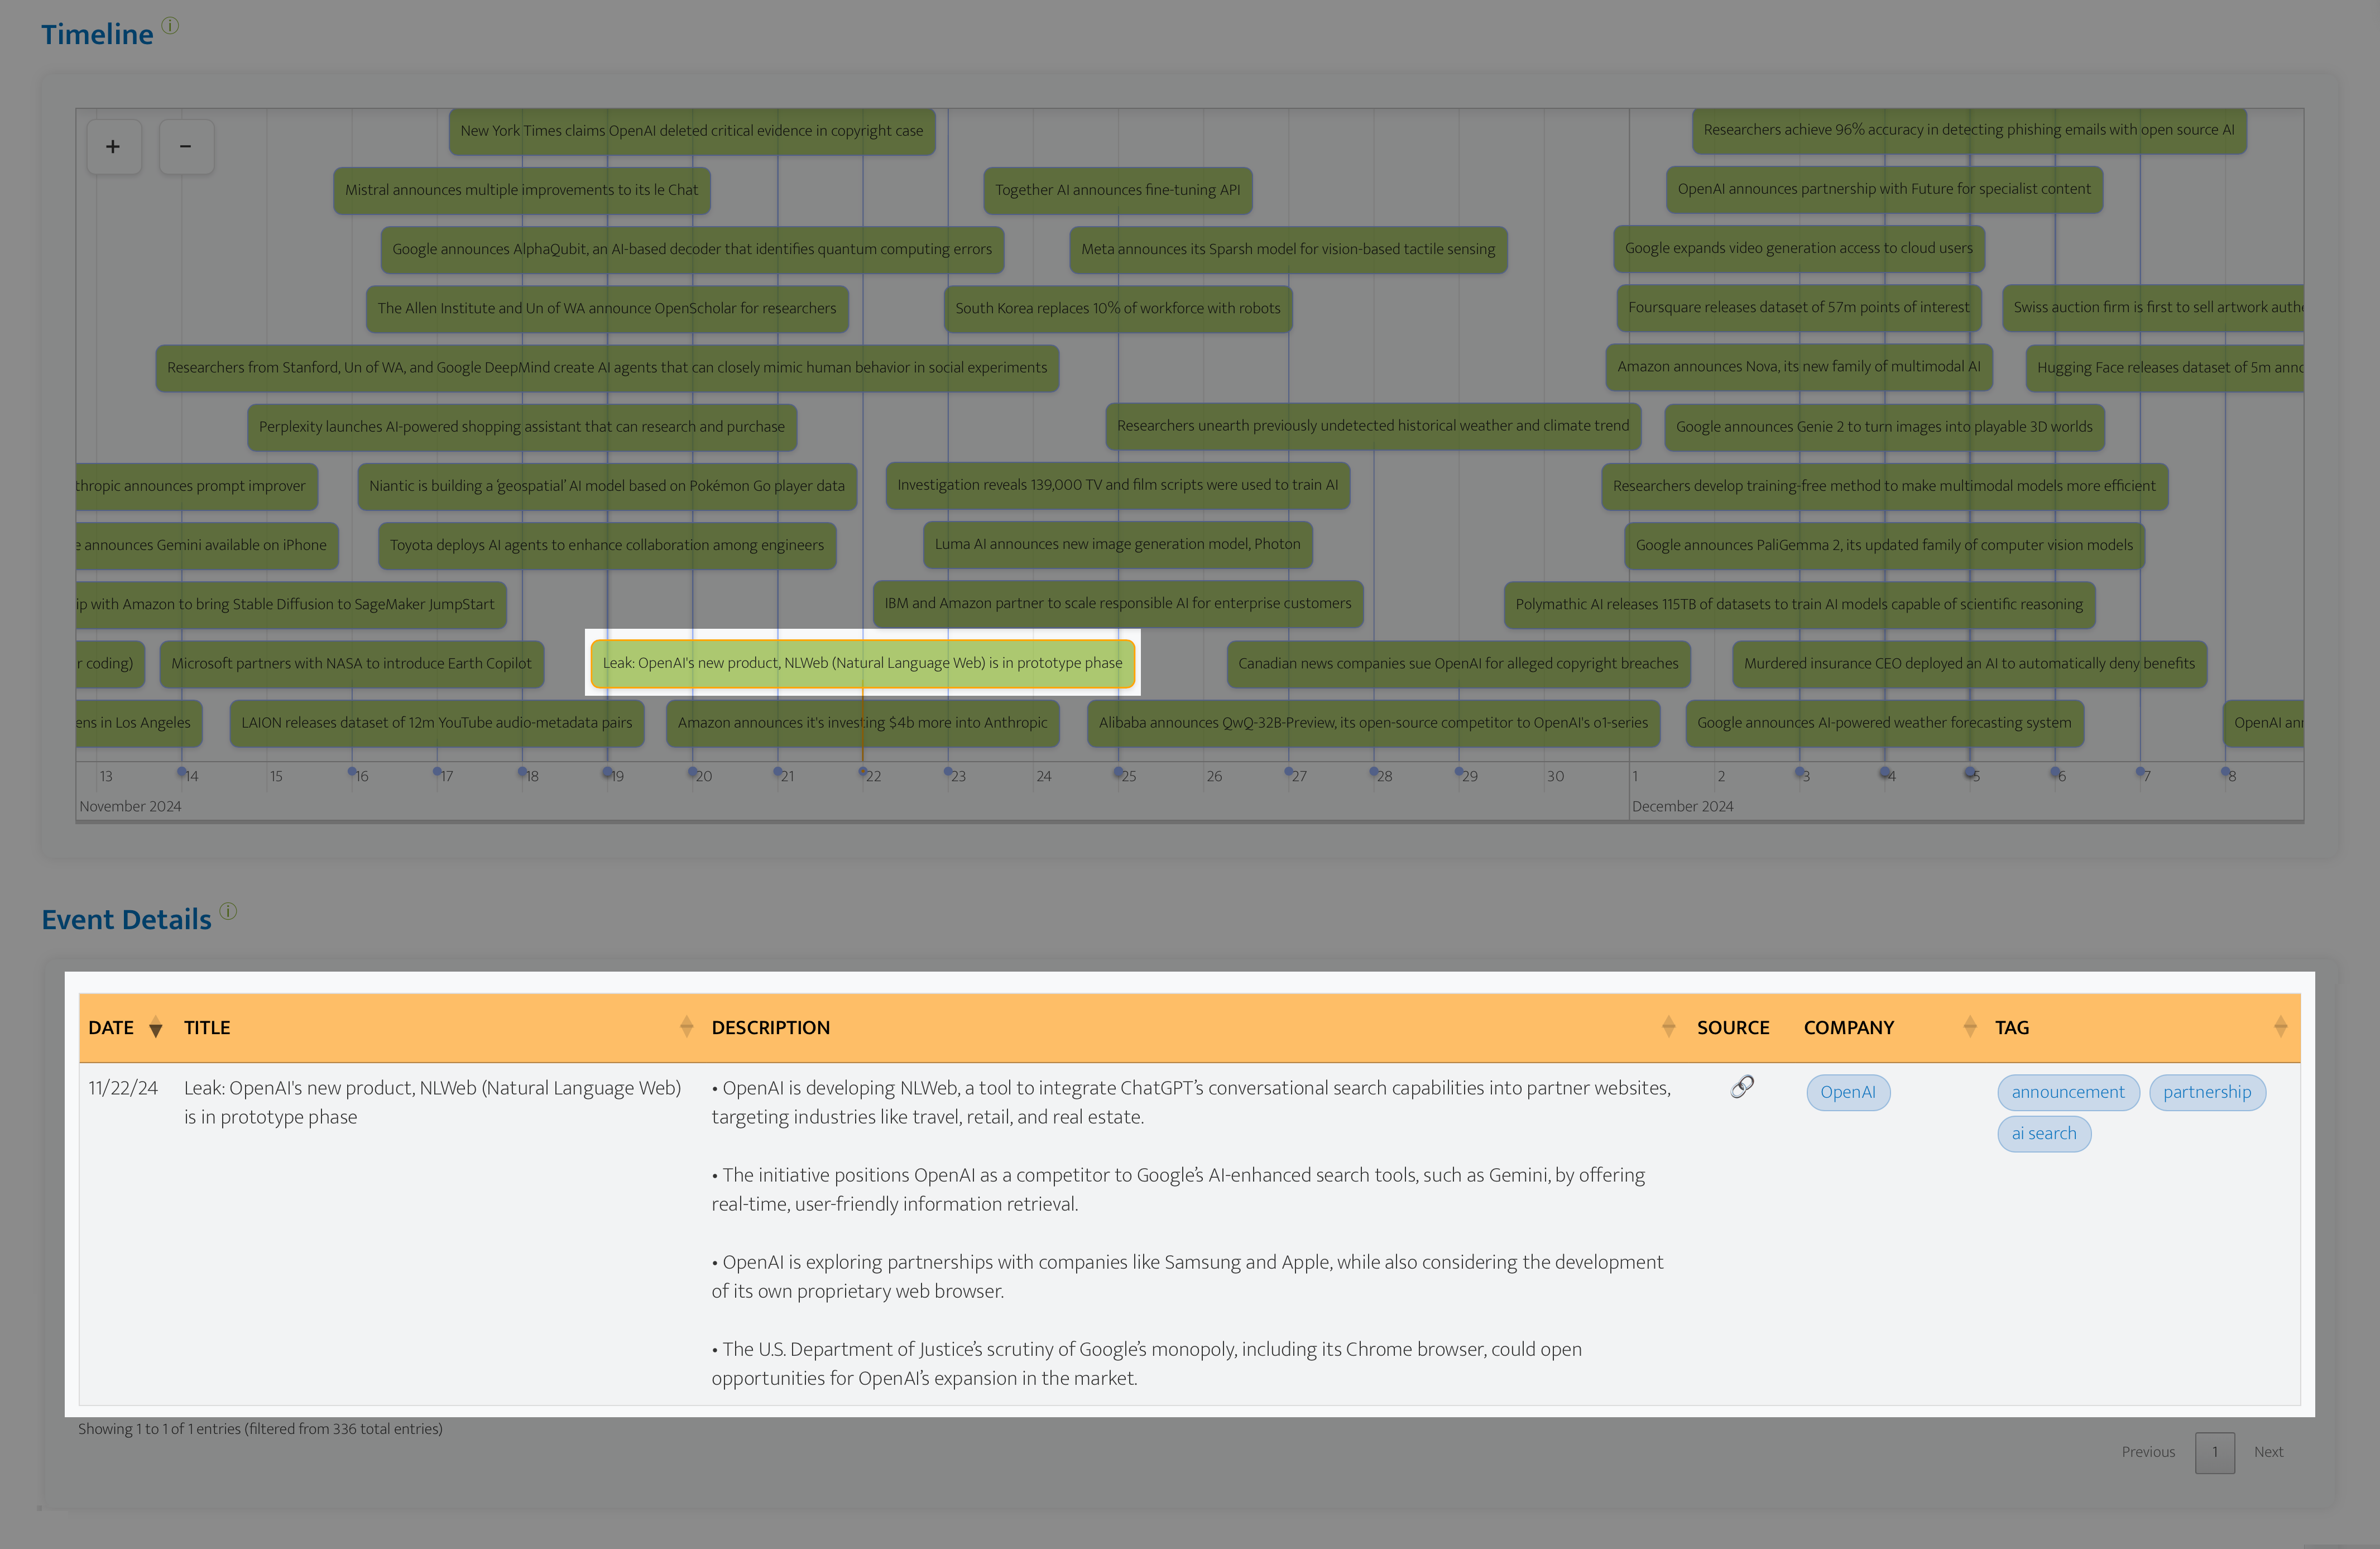Sort table by TAG column
2380x1549 pixels.
(x=2143, y=1027)
